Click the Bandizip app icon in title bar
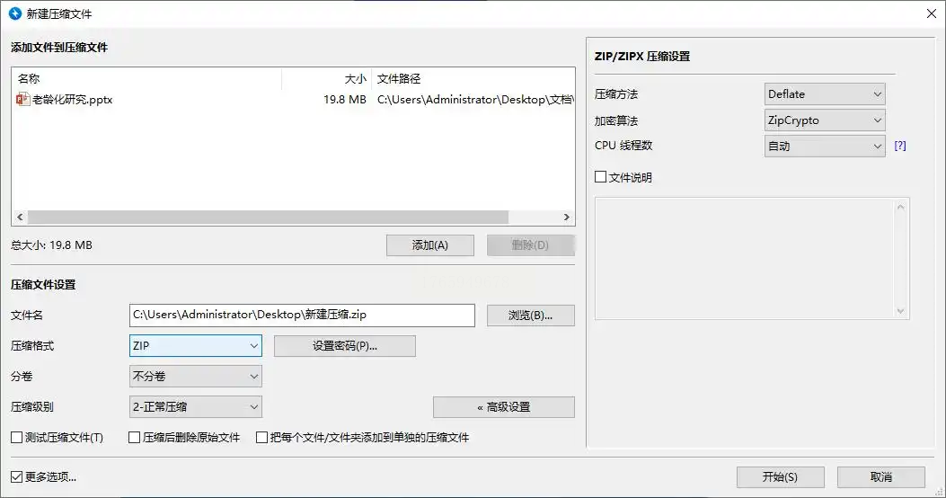 pyautogui.click(x=15, y=13)
